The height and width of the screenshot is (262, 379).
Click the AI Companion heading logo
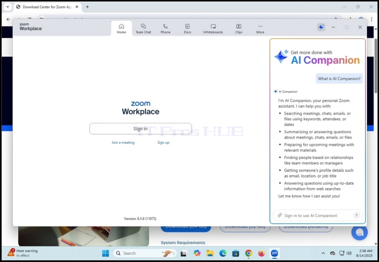click(x=317, y=57)
